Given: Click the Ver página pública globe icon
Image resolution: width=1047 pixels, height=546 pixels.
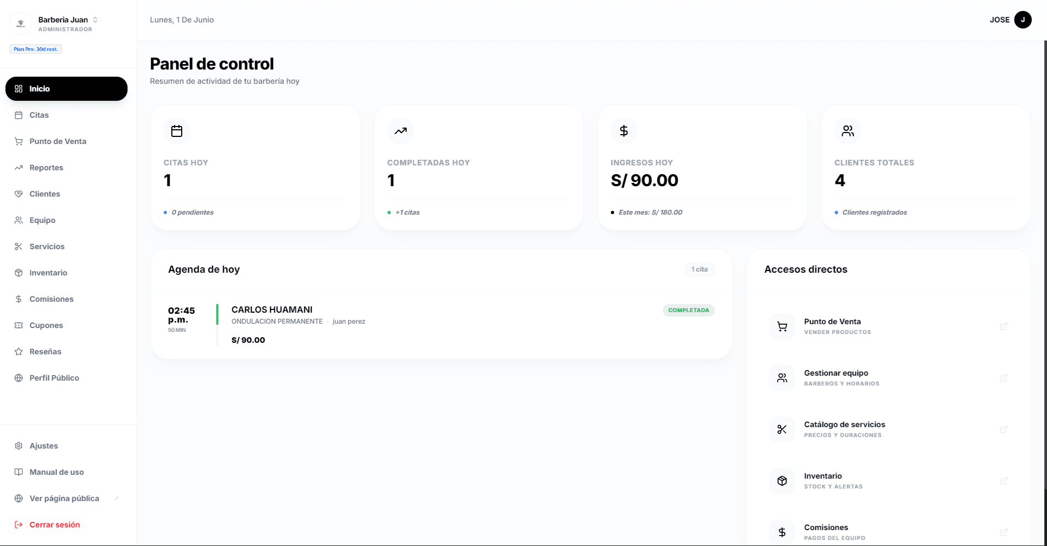Looking at the screenshot, I should [19, 498].
